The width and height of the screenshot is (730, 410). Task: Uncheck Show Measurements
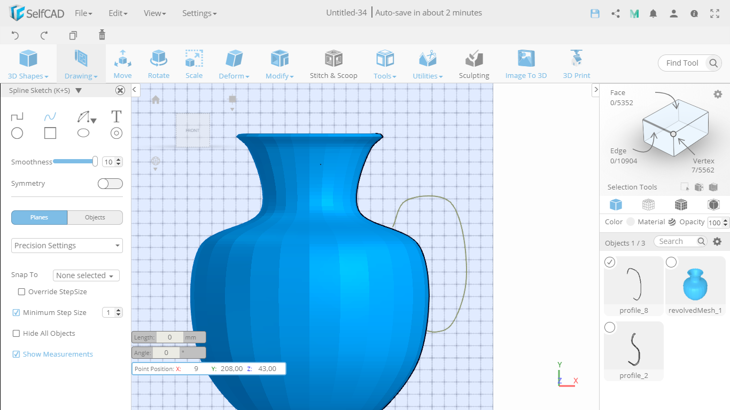point(16,354)
